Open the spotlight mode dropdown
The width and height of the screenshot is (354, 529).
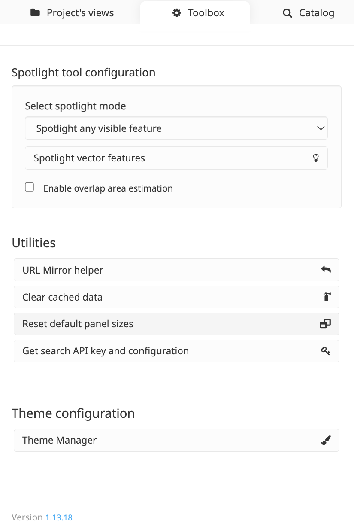click(x=176, y=128)
